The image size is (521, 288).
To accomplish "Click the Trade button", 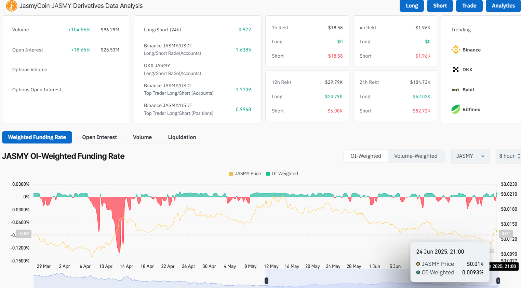I will tap(469, 6).
